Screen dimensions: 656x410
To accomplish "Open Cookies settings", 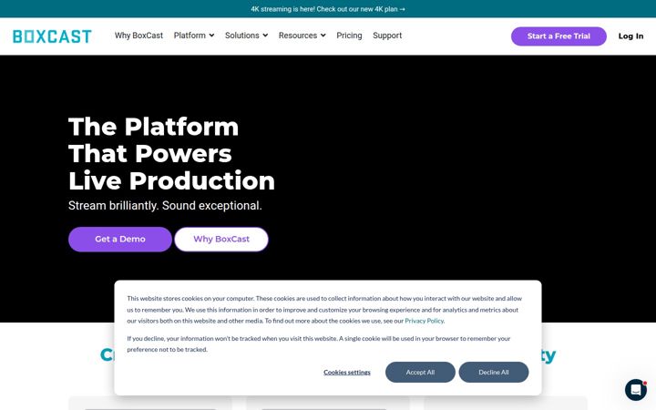I will [x=347, y=373].
